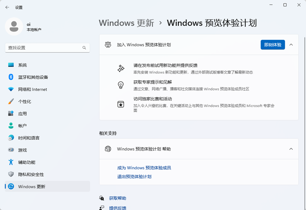
Task: Collapse the 加入 Windows 预览体验计划 section
Action: (291, 45)
